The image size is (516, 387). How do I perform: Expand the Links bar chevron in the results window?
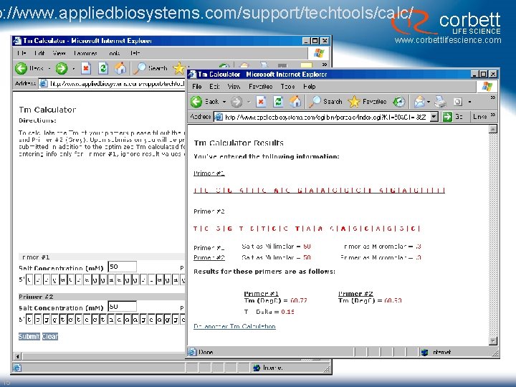492,115
